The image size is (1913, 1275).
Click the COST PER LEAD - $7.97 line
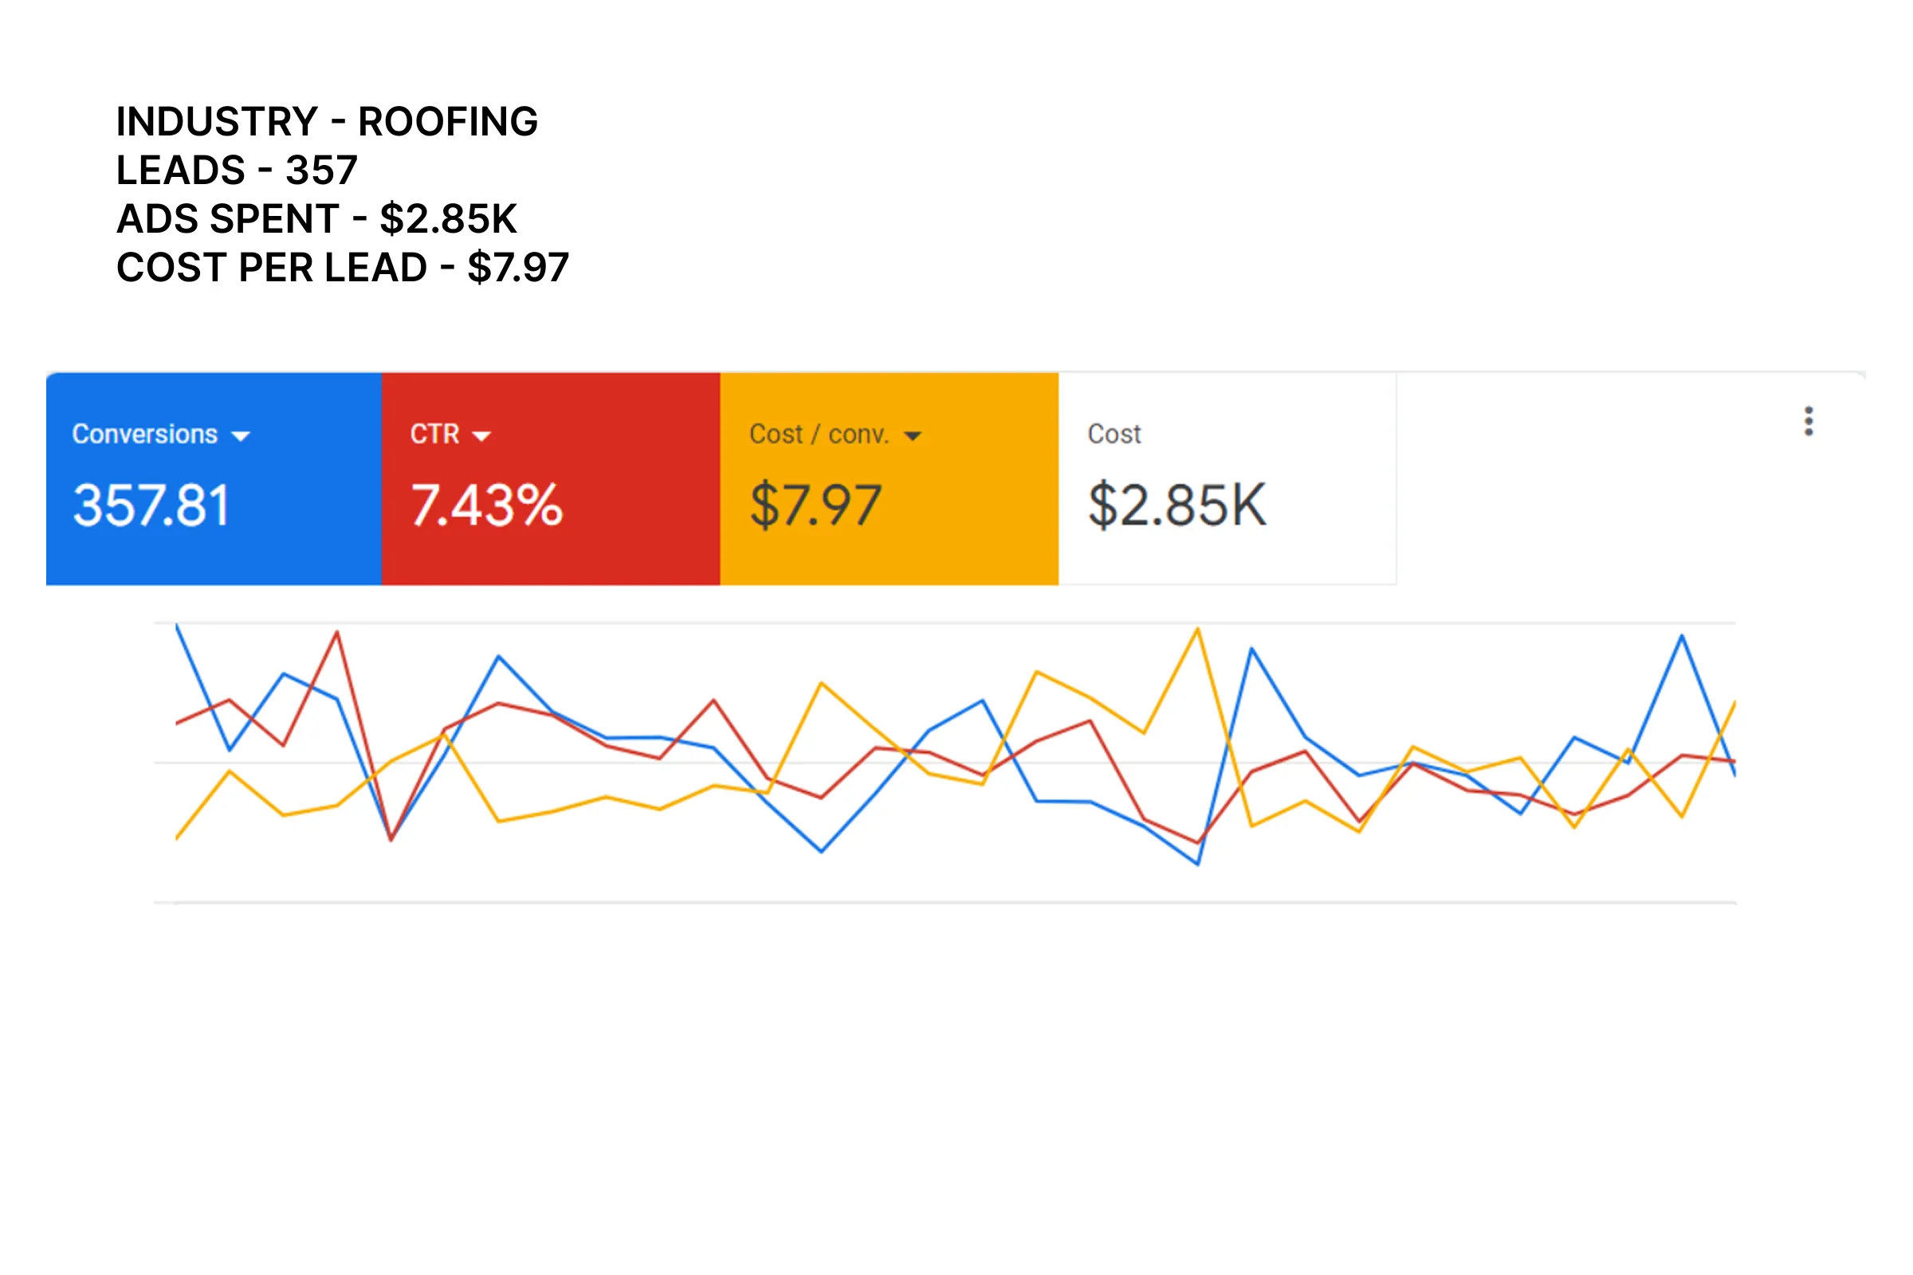343,268
